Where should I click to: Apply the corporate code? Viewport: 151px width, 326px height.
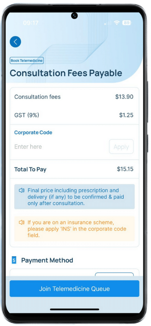[x=121, y=146]
